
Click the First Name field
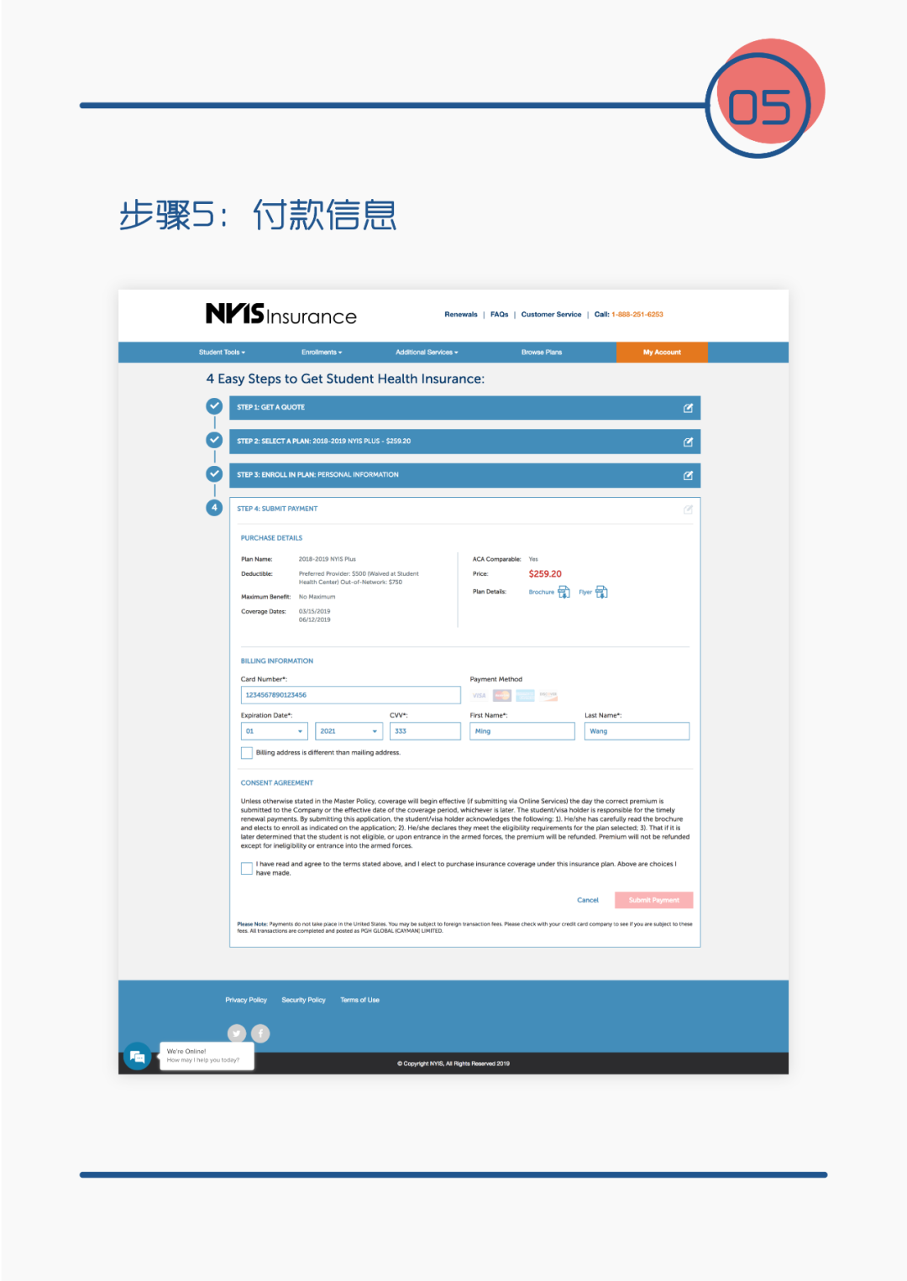pyautogui.click(x=522, y=731)
